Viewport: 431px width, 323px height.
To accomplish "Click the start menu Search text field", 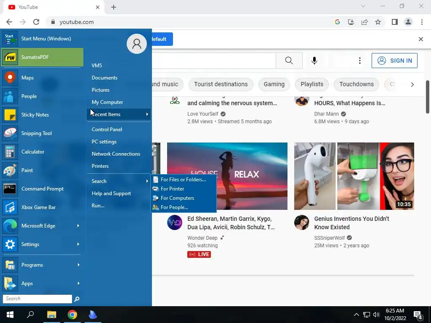I will (x=37, y=299).
